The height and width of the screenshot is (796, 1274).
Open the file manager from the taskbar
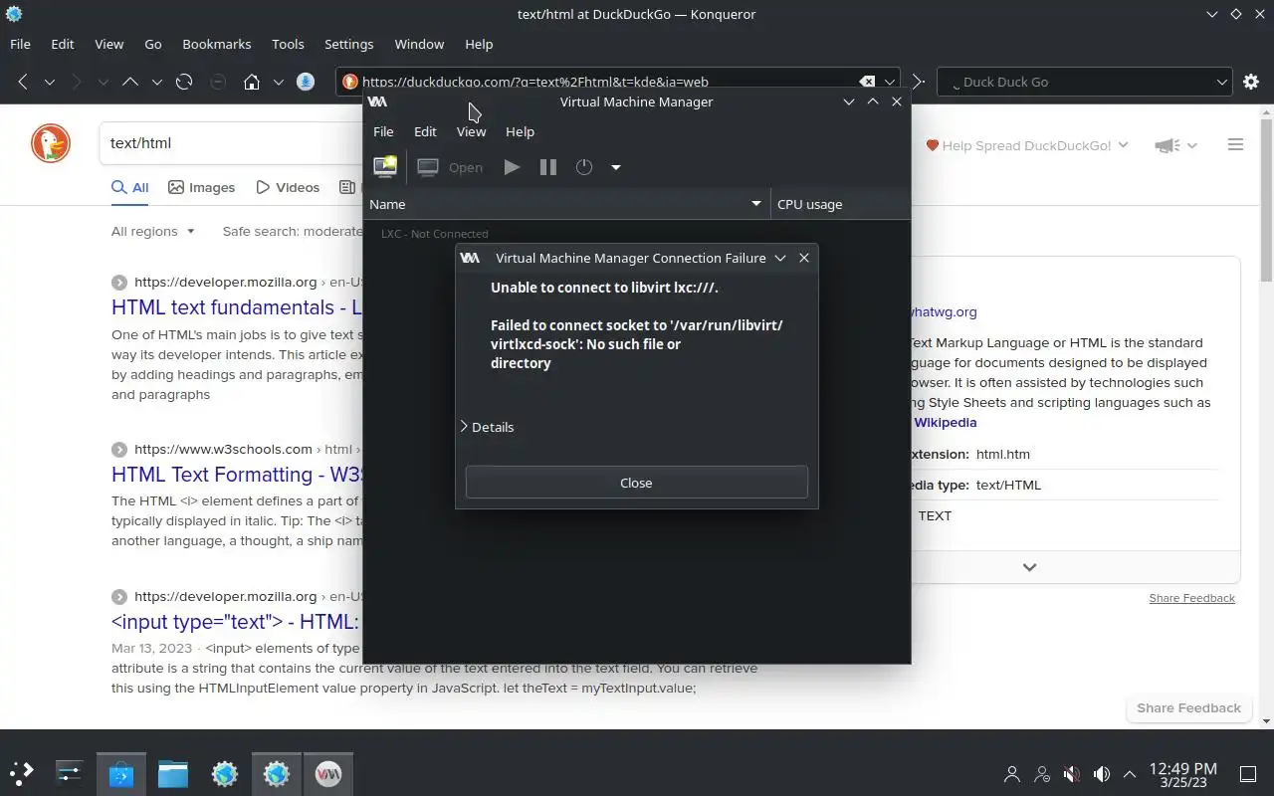tap(173, 772)
